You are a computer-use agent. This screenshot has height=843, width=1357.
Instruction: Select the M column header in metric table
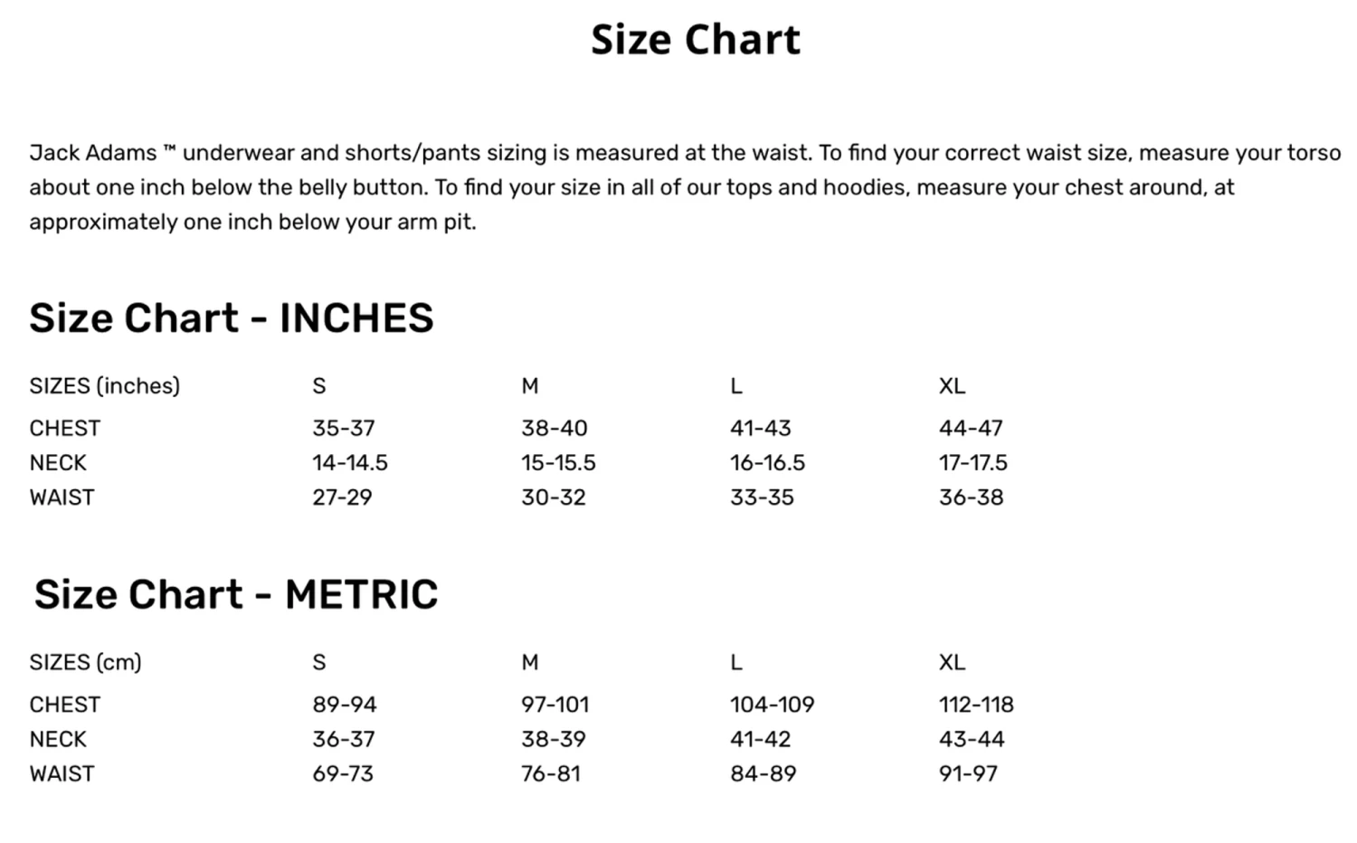click(x=529, y=663)
